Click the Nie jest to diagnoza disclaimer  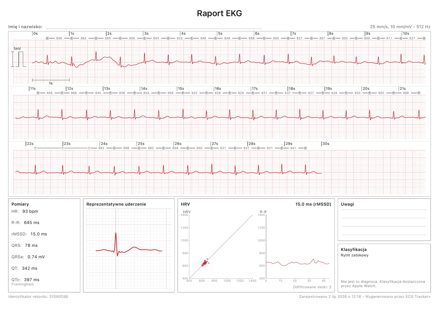pos(383,284)
